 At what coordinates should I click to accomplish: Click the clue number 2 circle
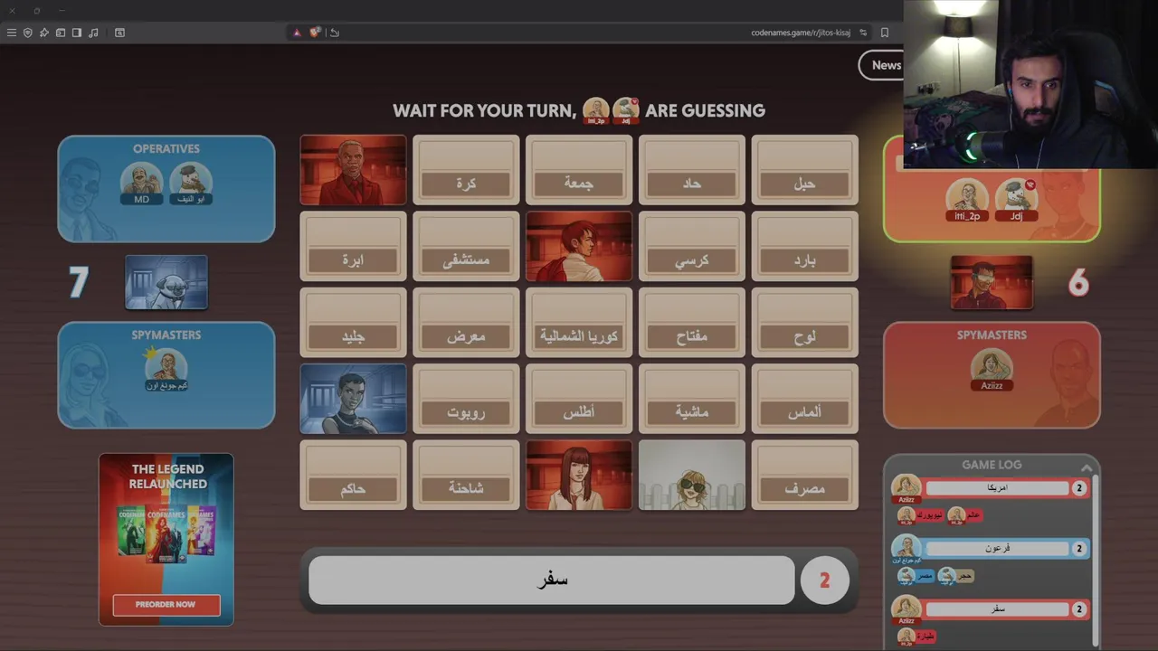(824, 580)
